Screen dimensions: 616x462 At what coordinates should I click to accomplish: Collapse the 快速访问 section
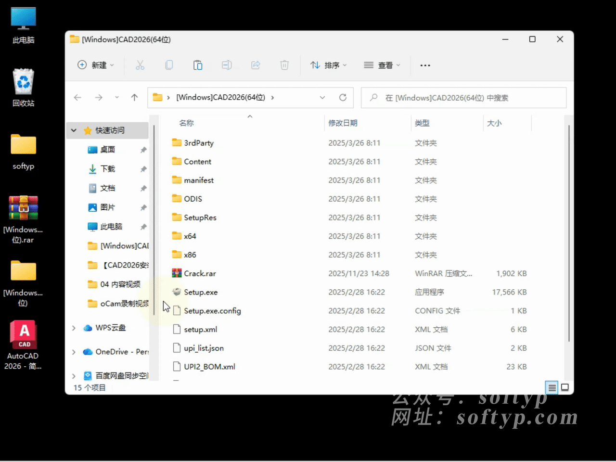(x=73, y=130)
